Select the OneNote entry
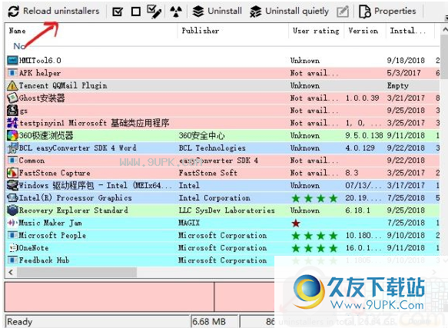Viewport: 448px width, 328px height. pyautogui.click(x=222, y=247)
